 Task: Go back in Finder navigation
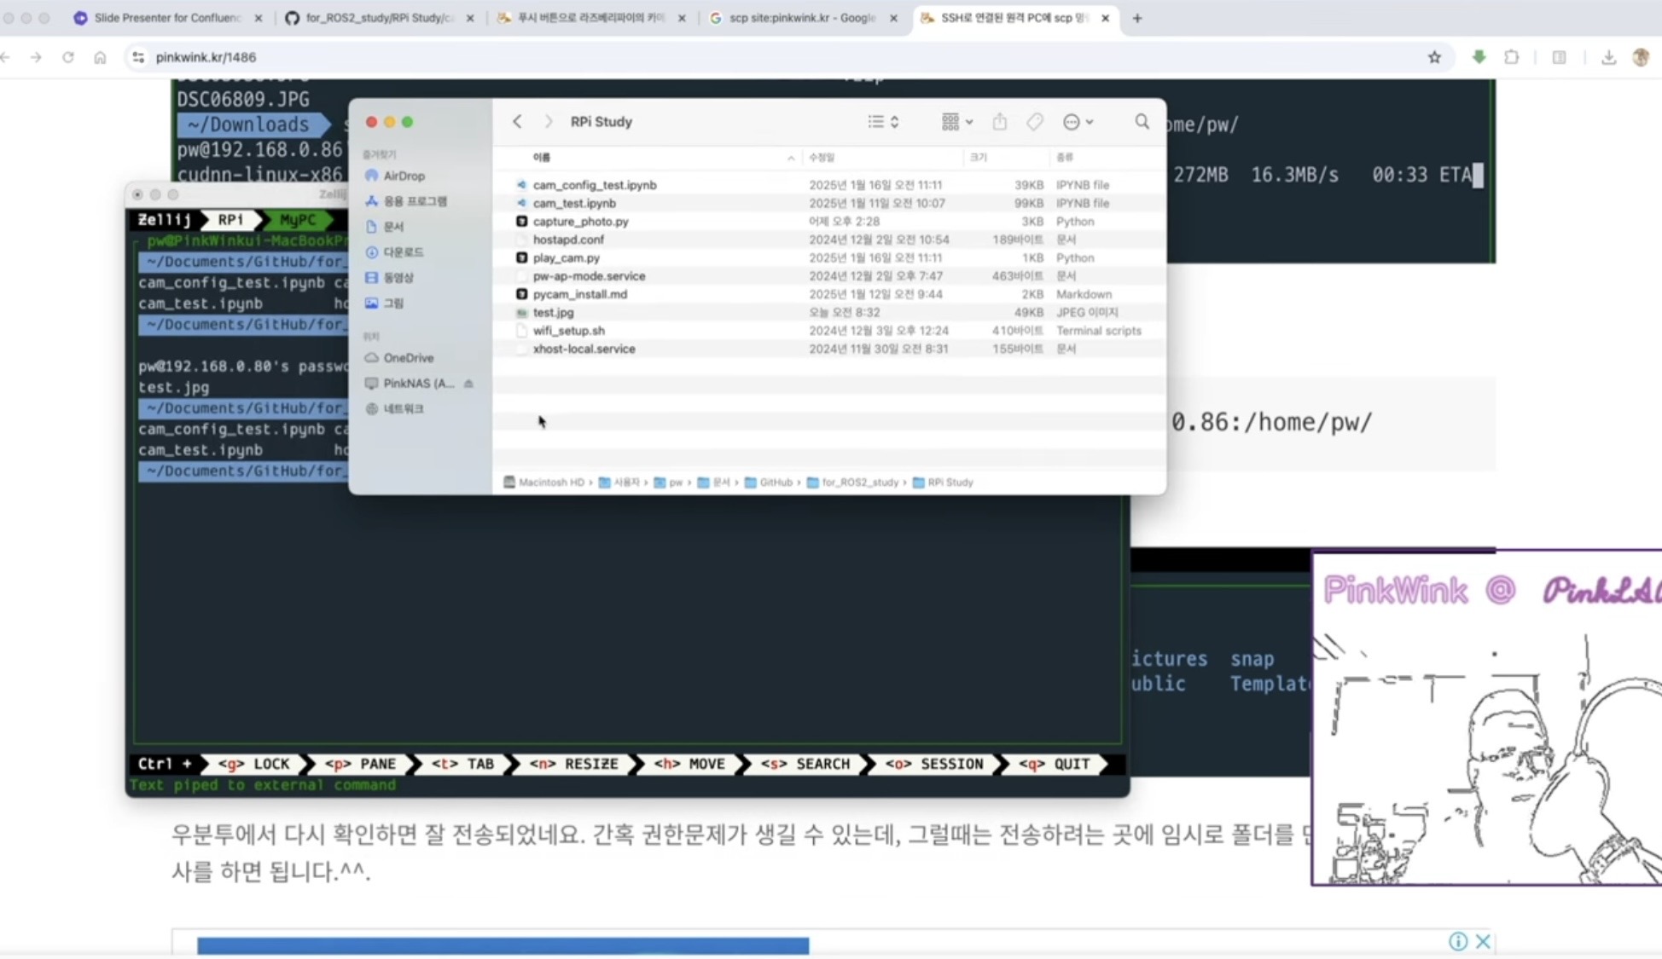(x=517, y=122)
